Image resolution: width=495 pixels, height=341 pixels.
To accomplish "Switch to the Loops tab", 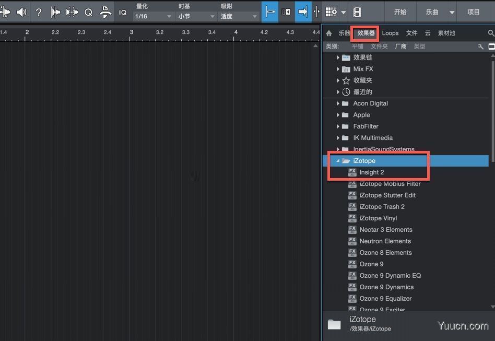I will point(390,33).
